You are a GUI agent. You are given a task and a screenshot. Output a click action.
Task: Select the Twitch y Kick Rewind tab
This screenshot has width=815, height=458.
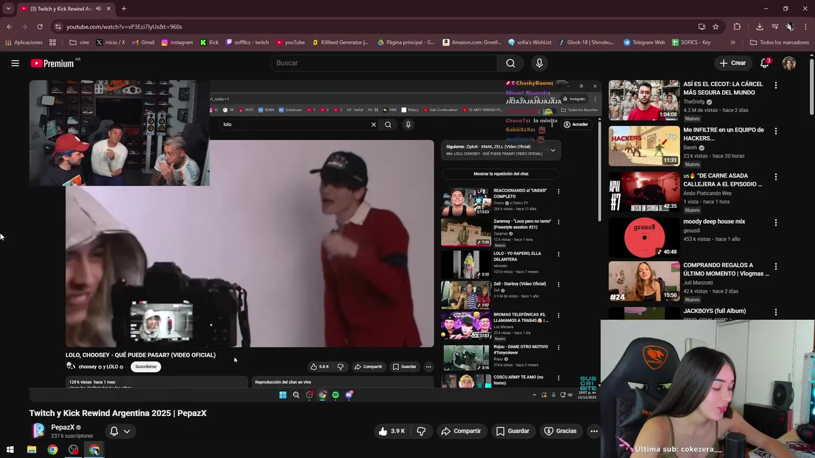pyautogui.click(x=62, y=9)
